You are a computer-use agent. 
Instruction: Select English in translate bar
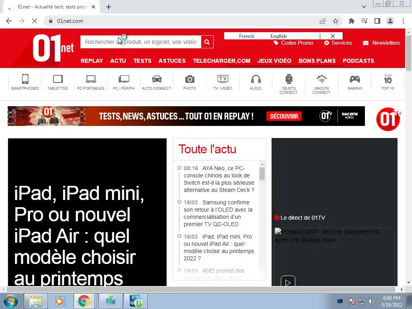278,36
